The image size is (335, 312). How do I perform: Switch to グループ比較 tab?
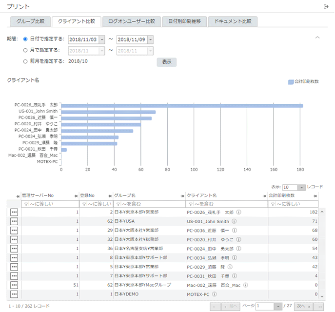(x=30, y=21)
